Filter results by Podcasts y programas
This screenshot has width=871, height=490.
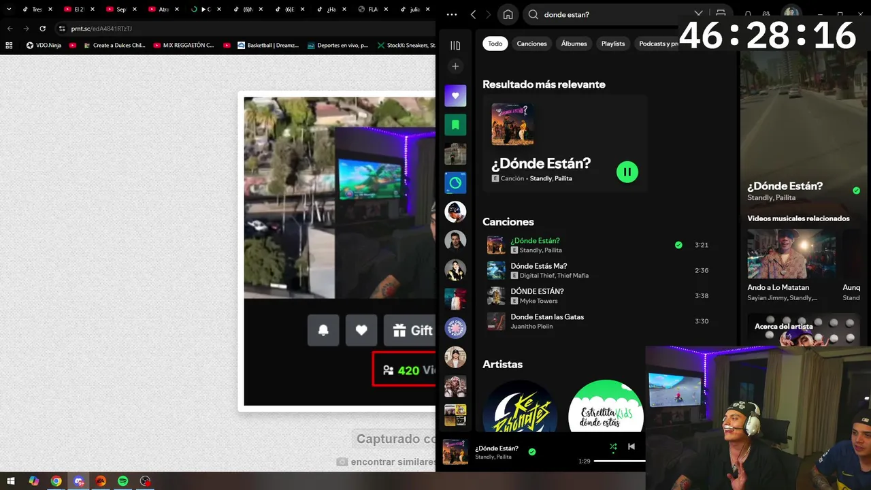(658, 44)
